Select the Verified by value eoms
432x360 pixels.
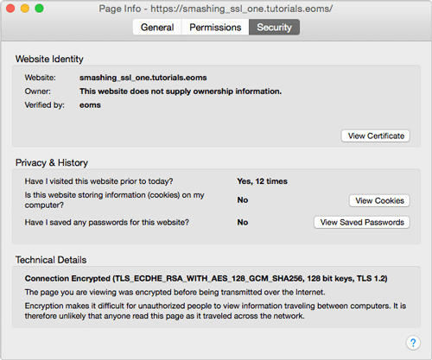(90, 105)
